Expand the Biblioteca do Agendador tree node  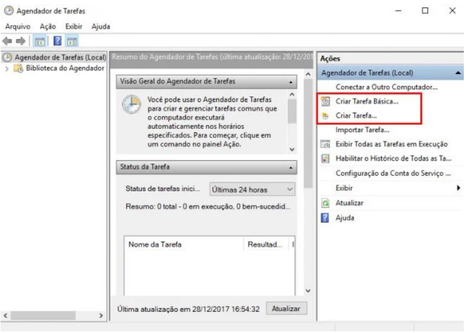(7, 68)
